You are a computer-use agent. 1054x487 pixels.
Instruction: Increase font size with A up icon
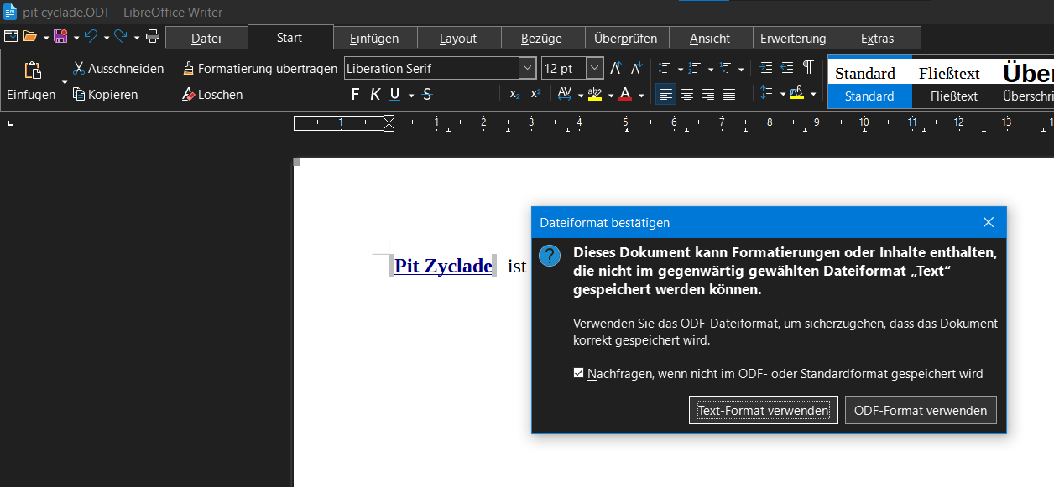coord(615,69)
